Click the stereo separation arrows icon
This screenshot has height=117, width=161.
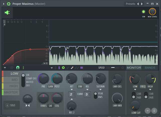click(28, 105)
